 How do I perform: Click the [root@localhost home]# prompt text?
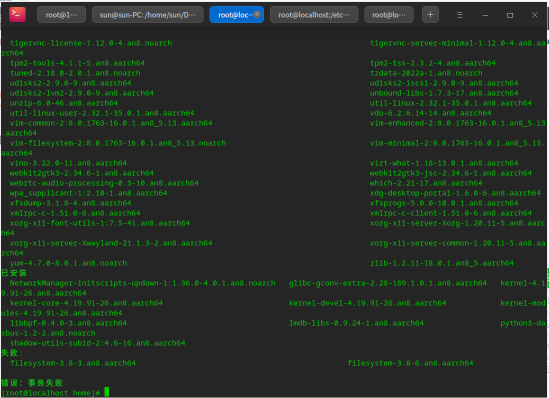pos(50,393)
